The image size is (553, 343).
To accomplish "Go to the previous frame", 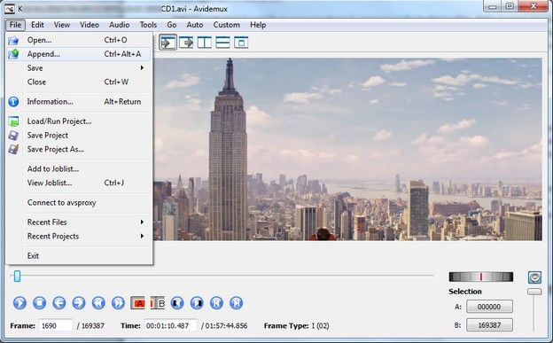I will 59,303.
